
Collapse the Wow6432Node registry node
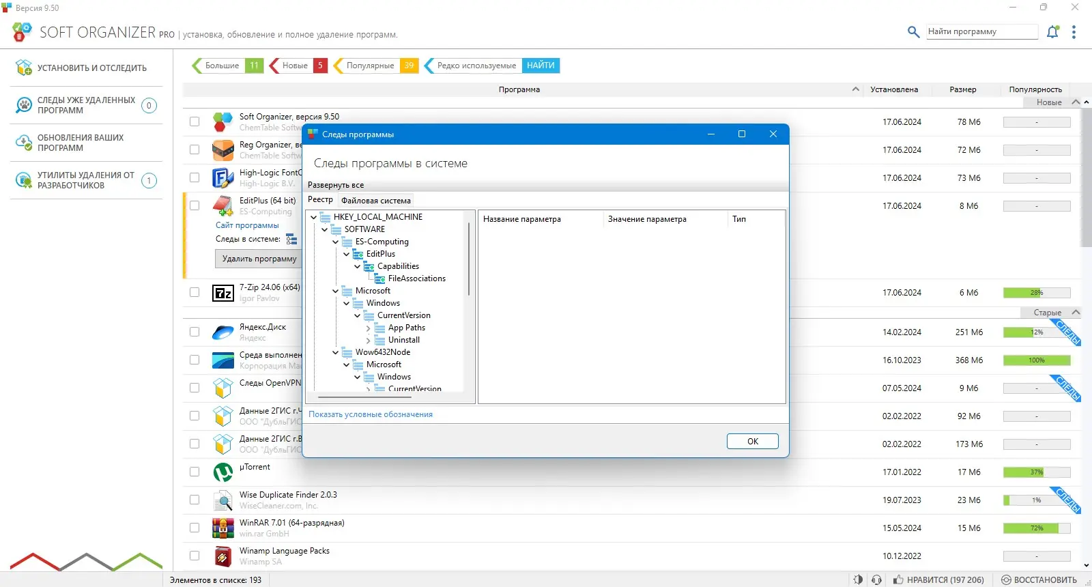click(336, 352)
